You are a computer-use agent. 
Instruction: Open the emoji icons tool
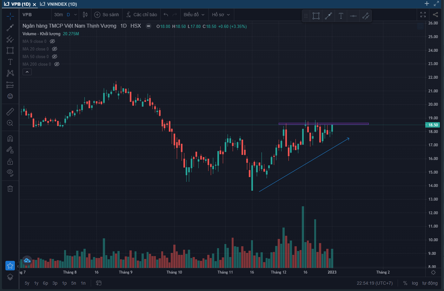[x=10, y=96]
